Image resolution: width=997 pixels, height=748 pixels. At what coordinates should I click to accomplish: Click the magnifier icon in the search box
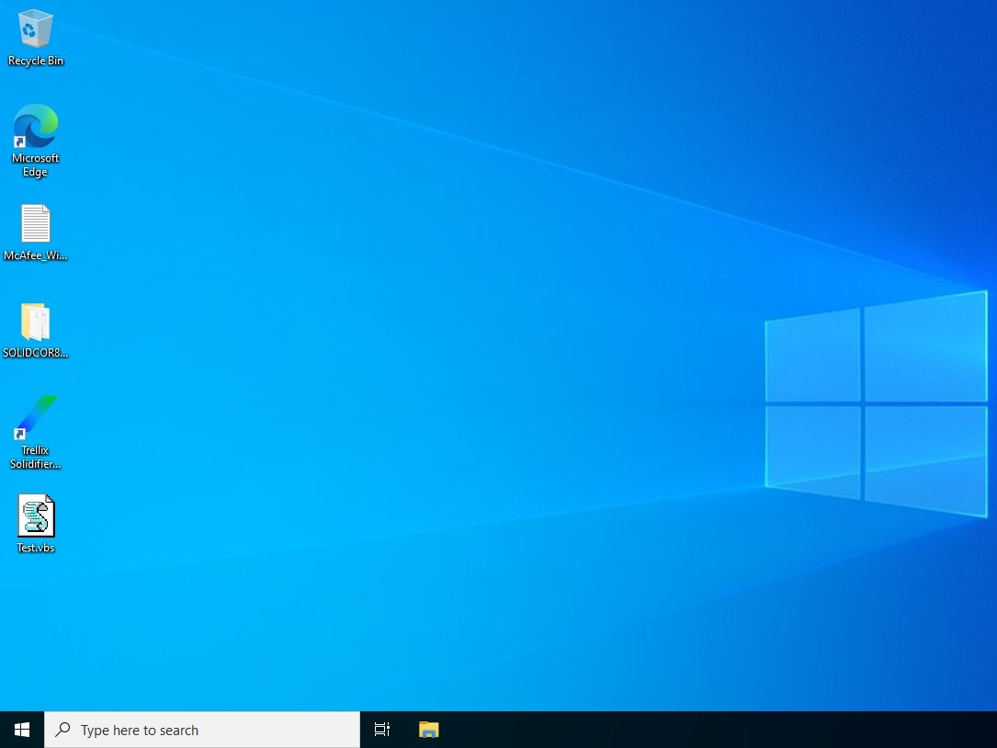(62, 730)
